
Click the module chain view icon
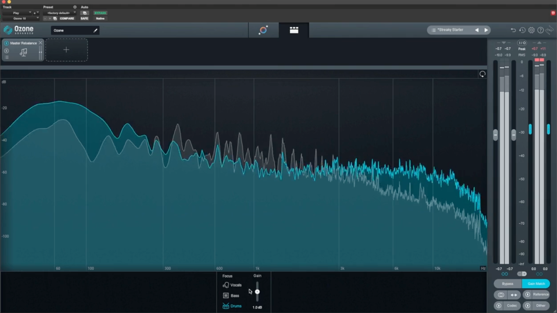[x=294, y=30]
